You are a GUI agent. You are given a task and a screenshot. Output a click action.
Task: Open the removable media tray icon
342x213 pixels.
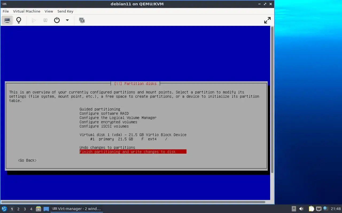click(294, 209)
